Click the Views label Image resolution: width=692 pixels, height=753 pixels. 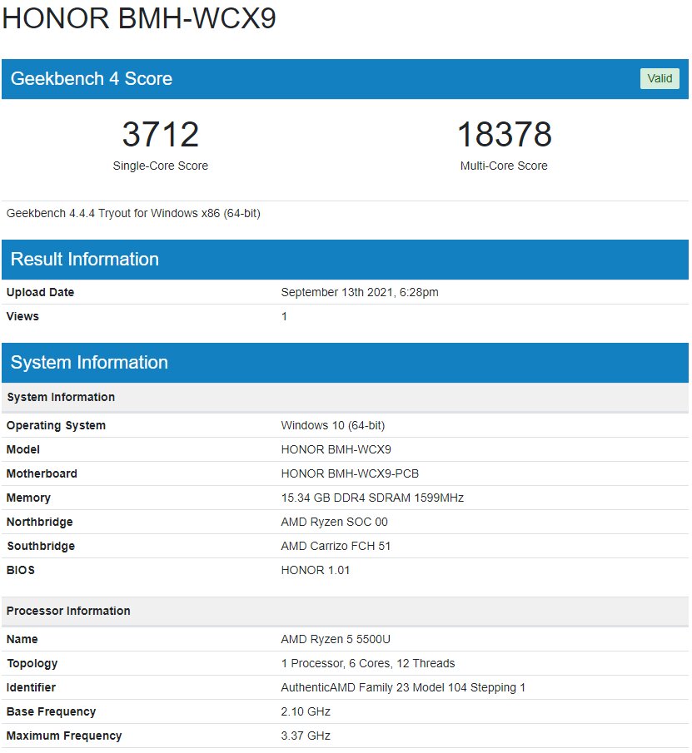tap(22, 316)
